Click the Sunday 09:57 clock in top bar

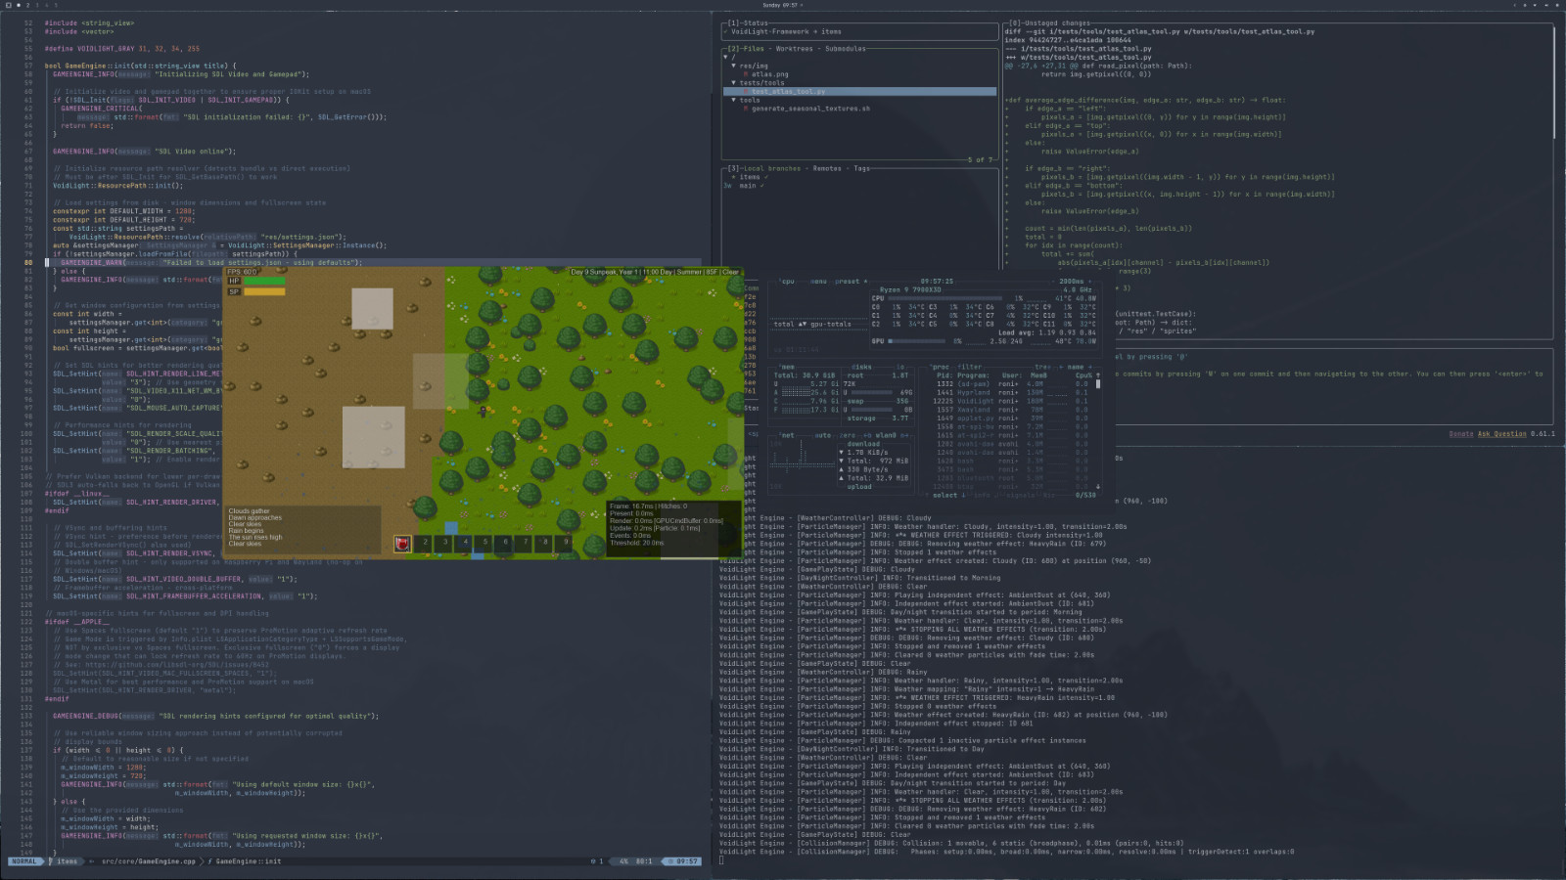click(x=780, y=5)
